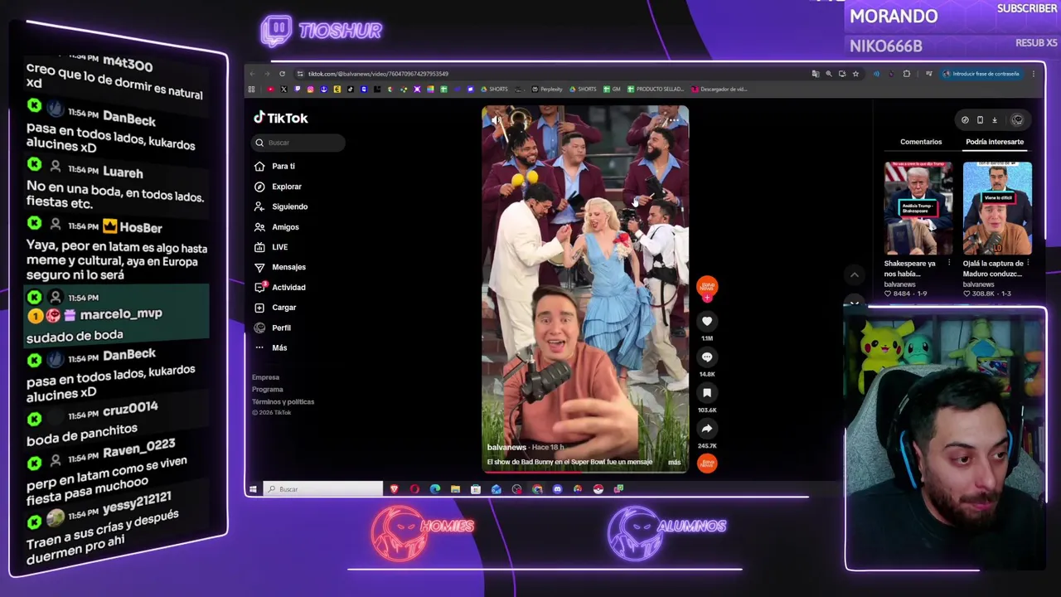Click 'Introducir frase de contraseña' button
This screenshot has width=1061, height=597.
point(982,74)
